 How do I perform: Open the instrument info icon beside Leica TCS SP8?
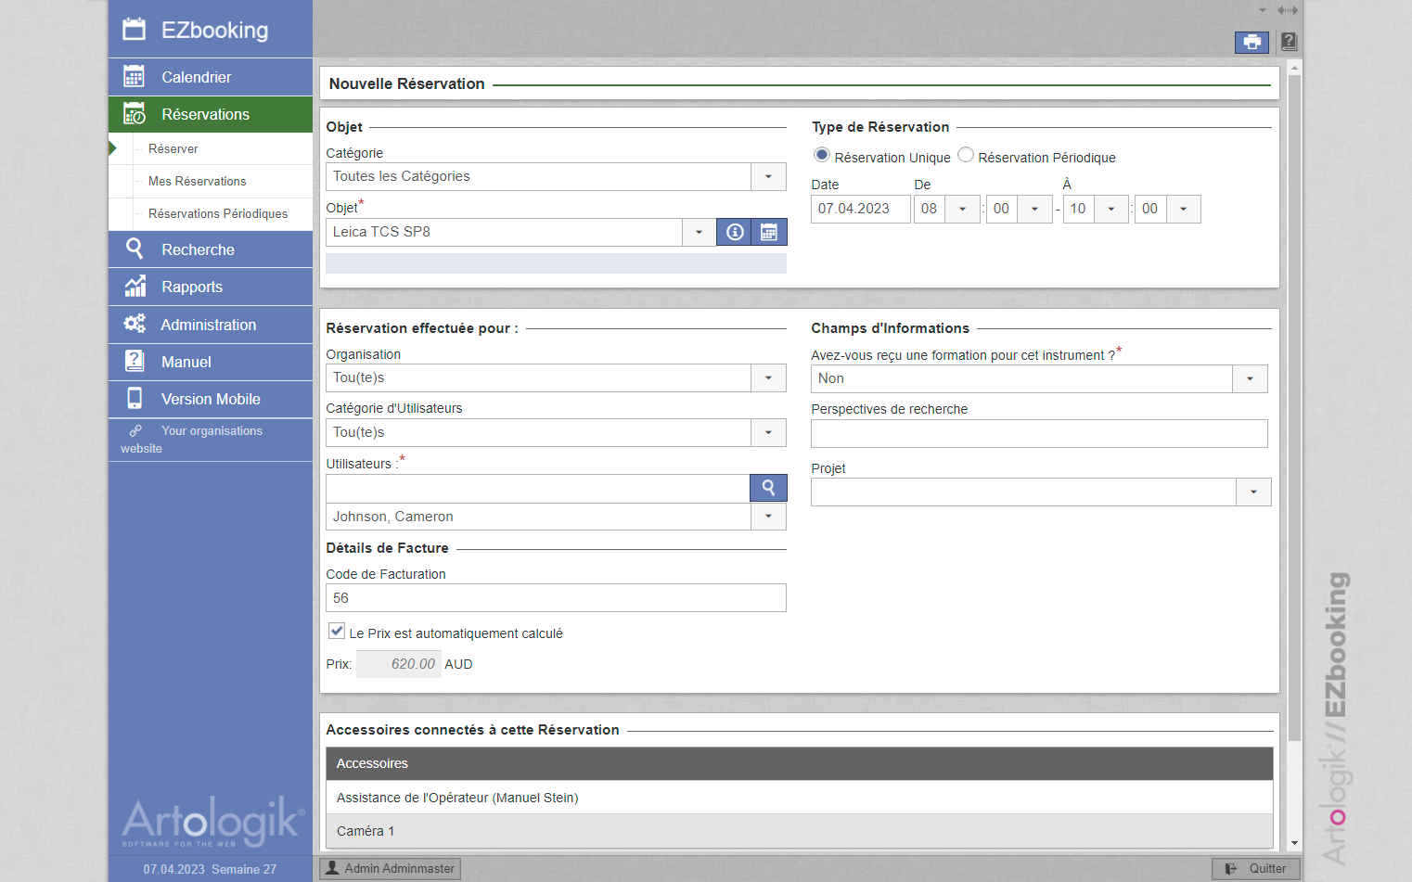(734, 232)
